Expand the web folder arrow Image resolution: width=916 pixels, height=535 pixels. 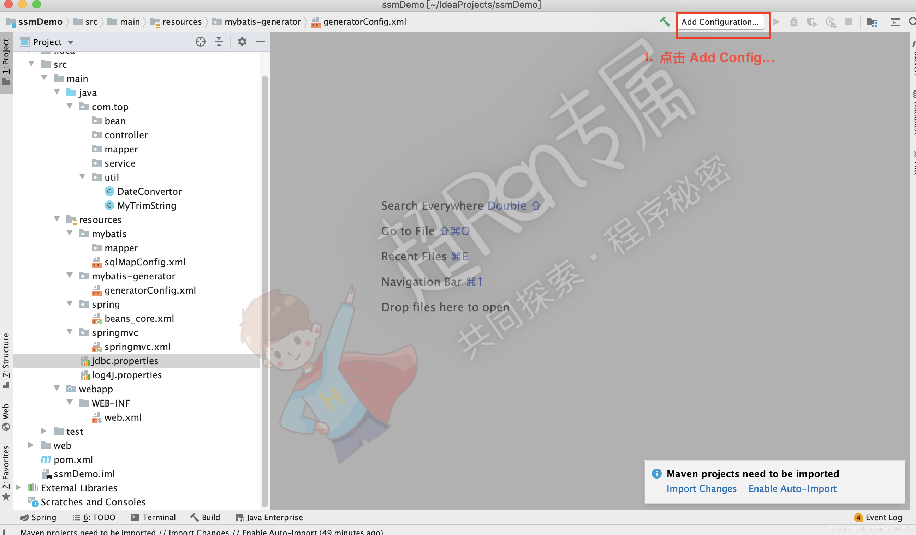[31, 445]
